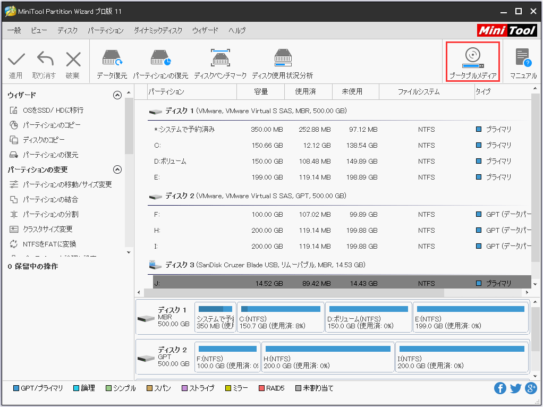Click the Undo (取り消す) arrow icon
Screen dimensions: 543x407
click(45, 58)
